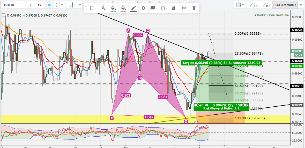Open the drawing settings gear
Viewport: 305px width, 148px height.
143,8
